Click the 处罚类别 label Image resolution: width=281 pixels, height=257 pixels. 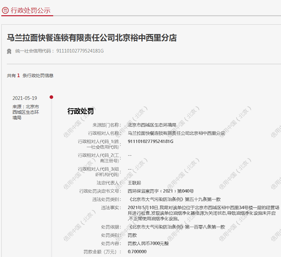[111, 235]
